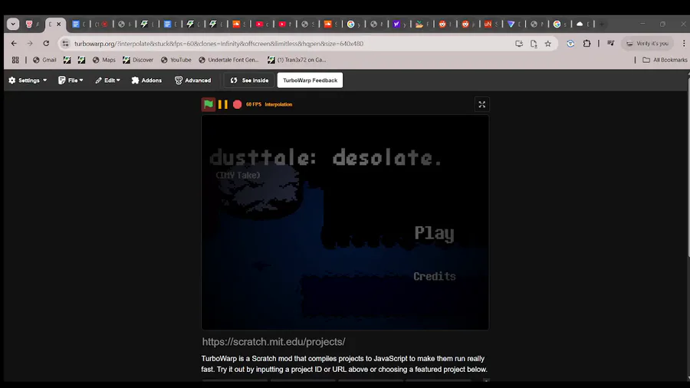Click the Interpolation indicator label
Viewport: 690px width, 388px height.
(x=278, y=104)
